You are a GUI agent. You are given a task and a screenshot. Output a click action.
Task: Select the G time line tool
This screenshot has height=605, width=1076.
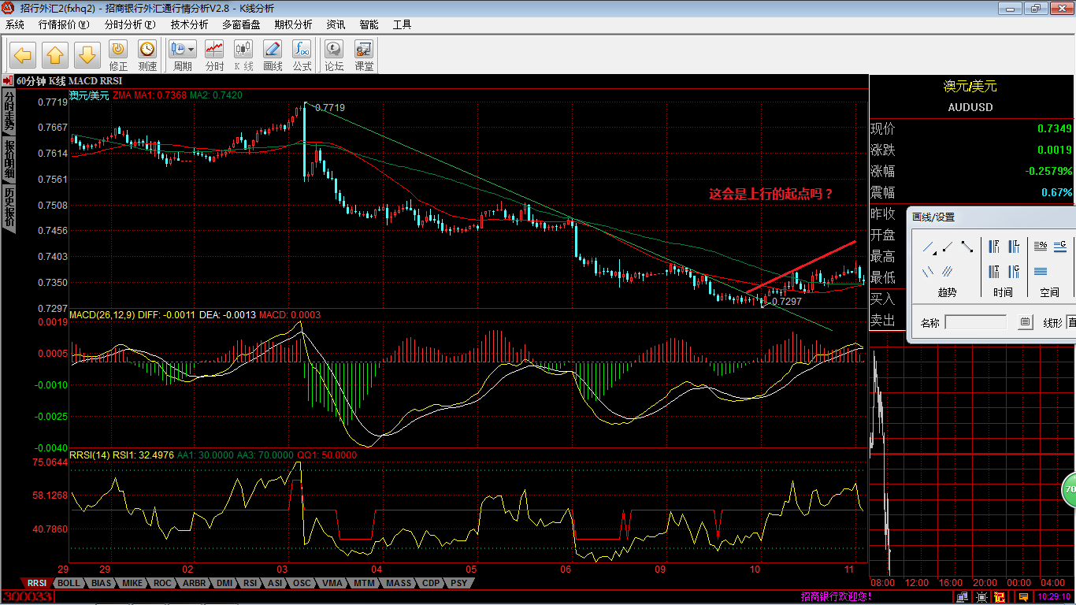pyautogui.click(x=1014, y=272)
